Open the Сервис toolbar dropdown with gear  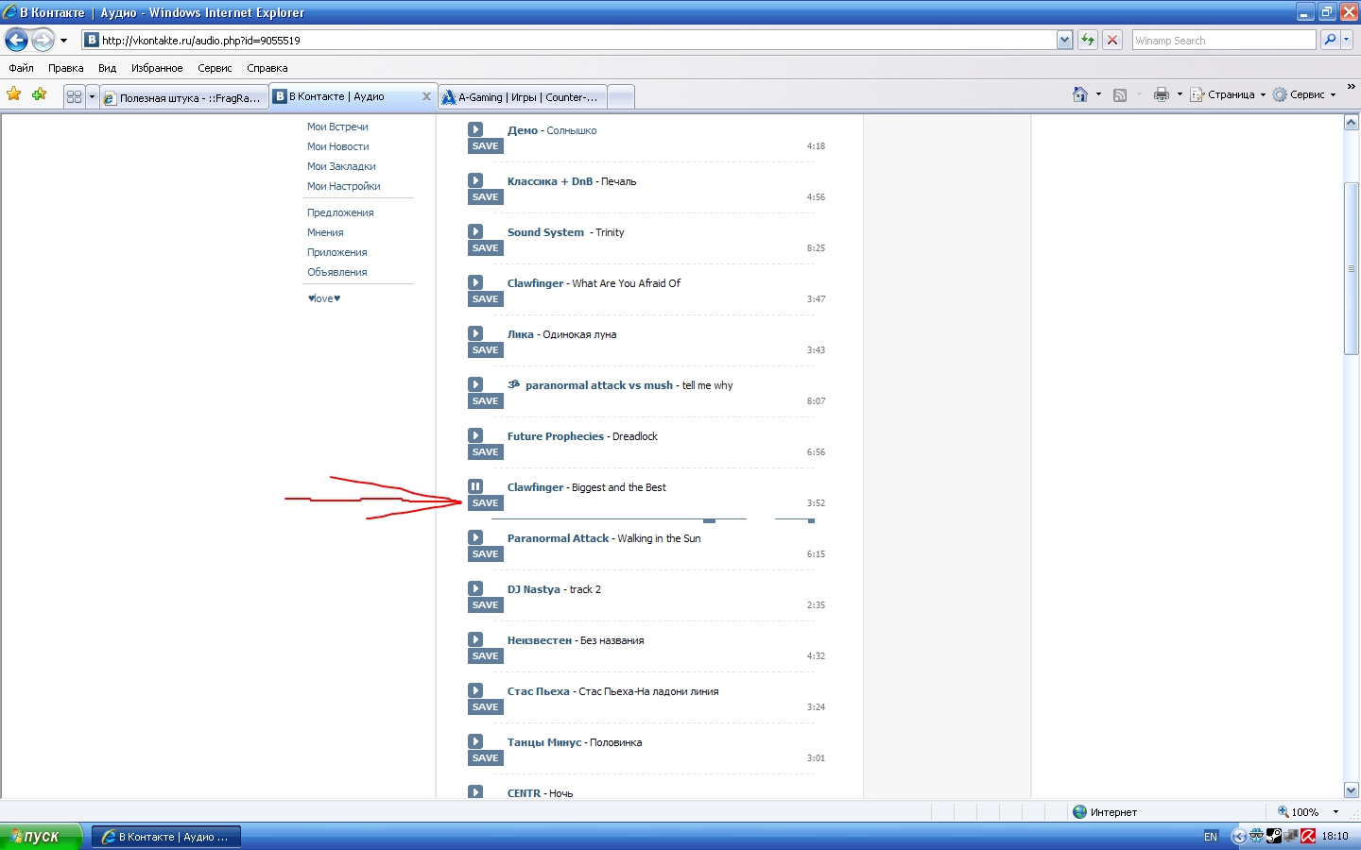pyautogui.click(x=1304, y=94)
